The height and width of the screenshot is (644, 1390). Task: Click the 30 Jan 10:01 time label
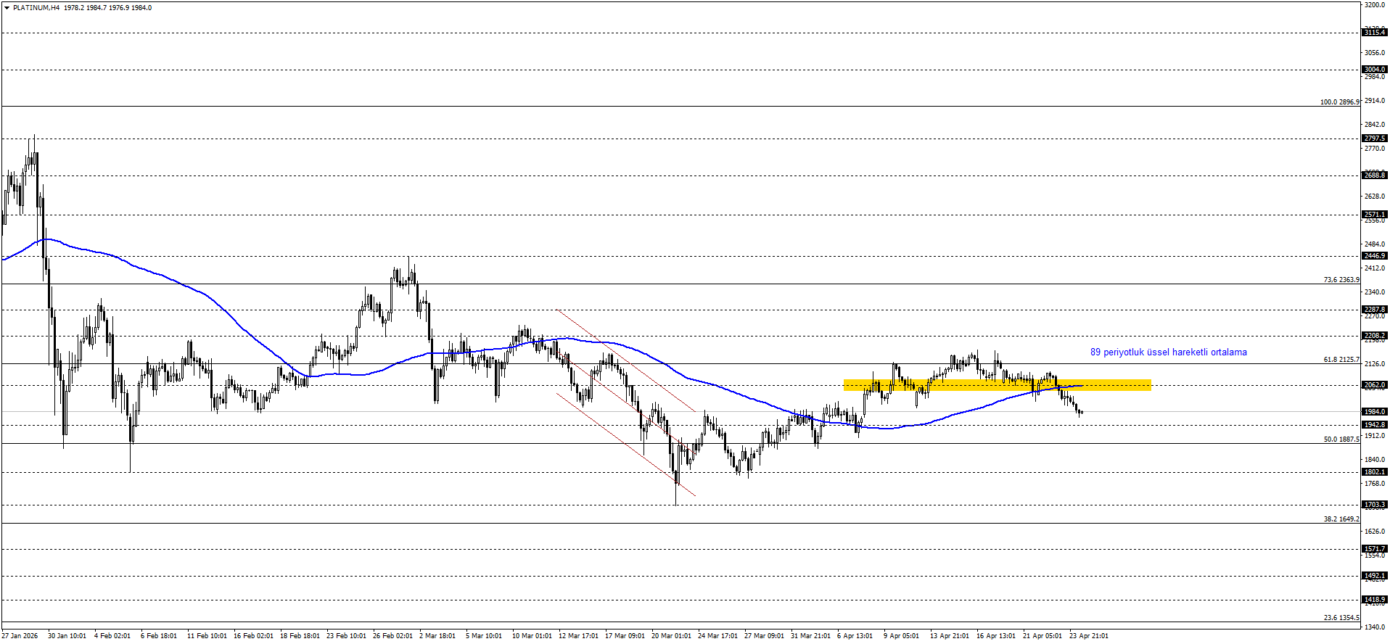67,636
